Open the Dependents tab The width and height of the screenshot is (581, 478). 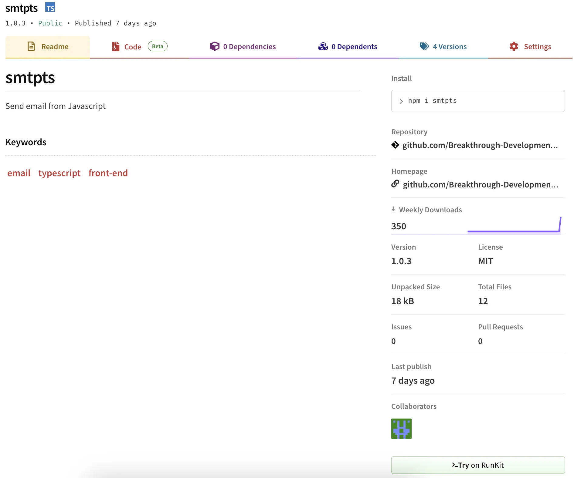(354, 46)
